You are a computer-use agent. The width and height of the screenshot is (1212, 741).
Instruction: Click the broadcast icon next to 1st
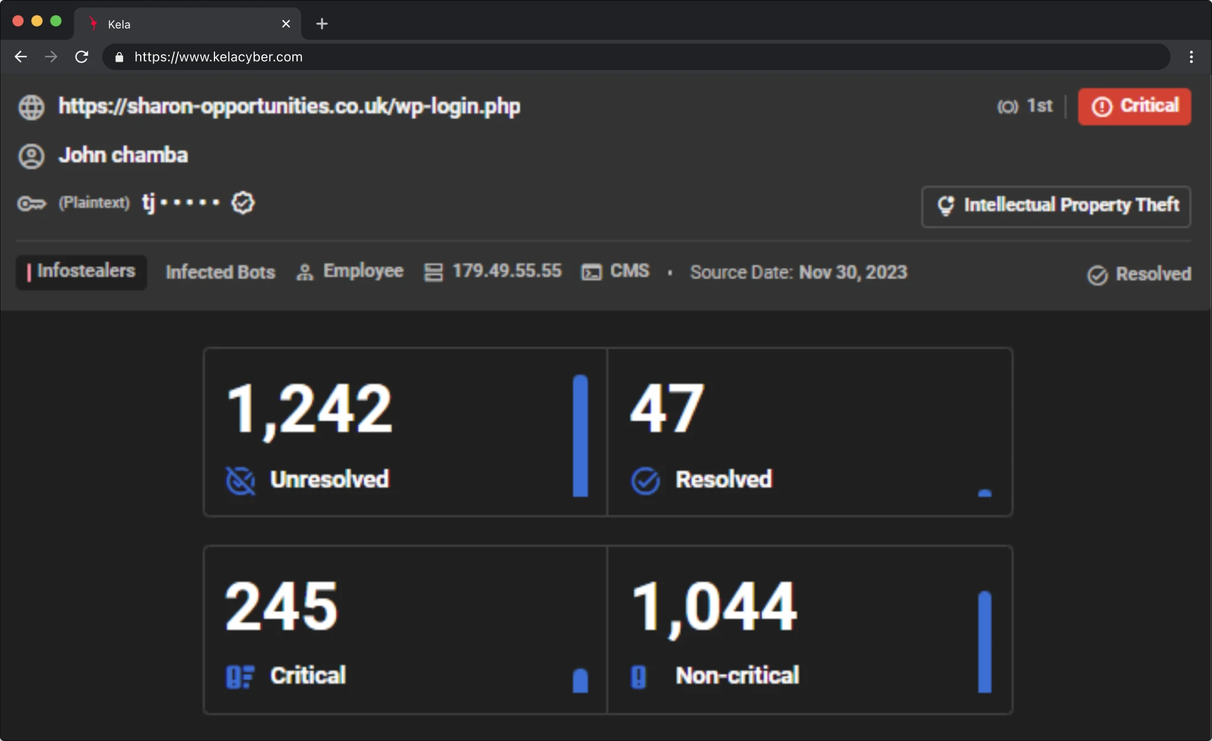pos(1007,107)
